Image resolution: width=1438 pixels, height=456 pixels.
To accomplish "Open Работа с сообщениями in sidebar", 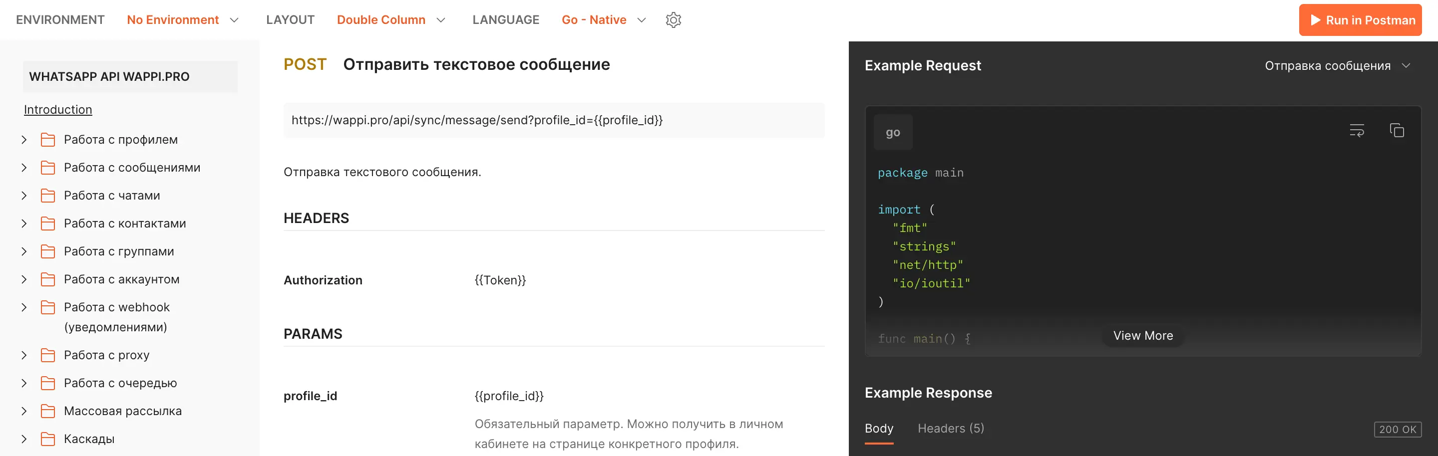I will click(x=132, y=167).
